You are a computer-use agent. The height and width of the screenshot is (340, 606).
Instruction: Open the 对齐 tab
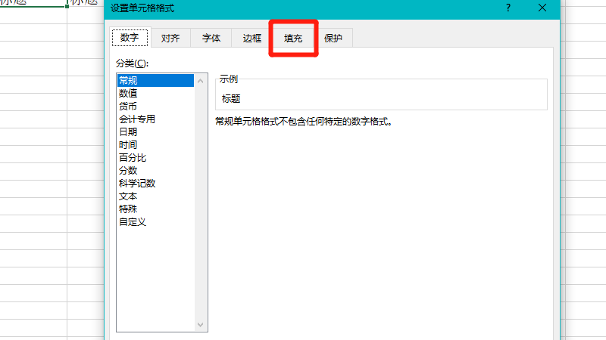(x=170, y=39)
